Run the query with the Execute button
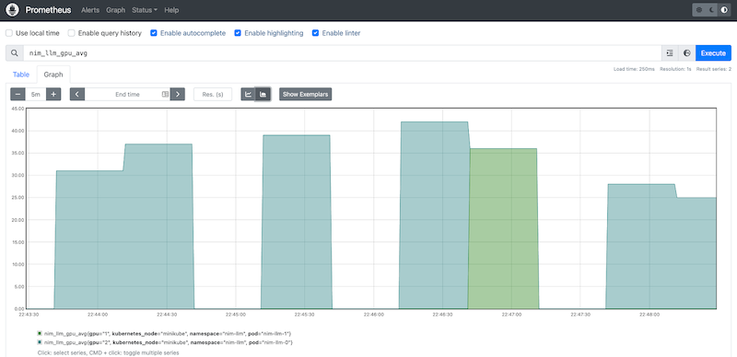 (713, 53)
